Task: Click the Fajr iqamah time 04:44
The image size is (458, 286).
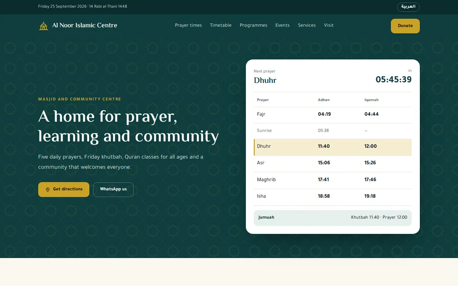Action: (x=371, y=114)
